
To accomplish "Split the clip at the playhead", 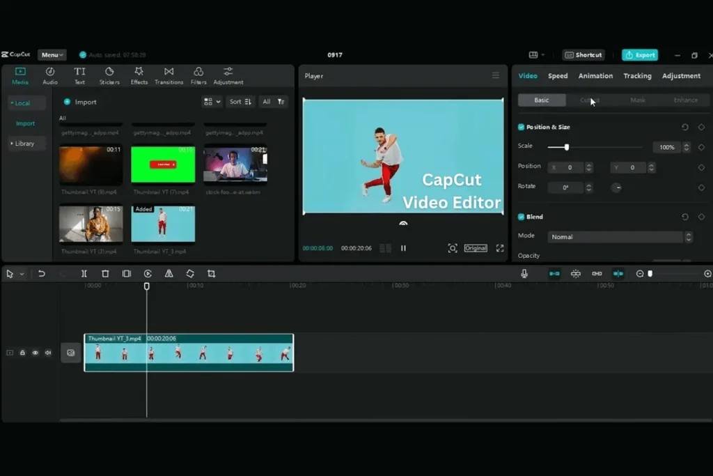I will [84, 273].
